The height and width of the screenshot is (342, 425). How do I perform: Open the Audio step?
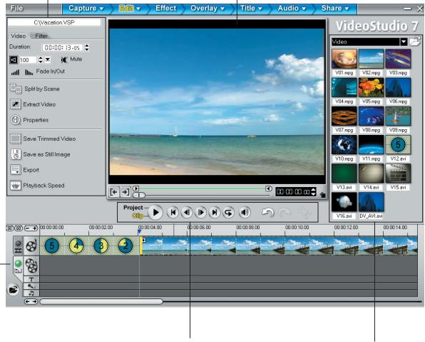(x=292, y=9)
